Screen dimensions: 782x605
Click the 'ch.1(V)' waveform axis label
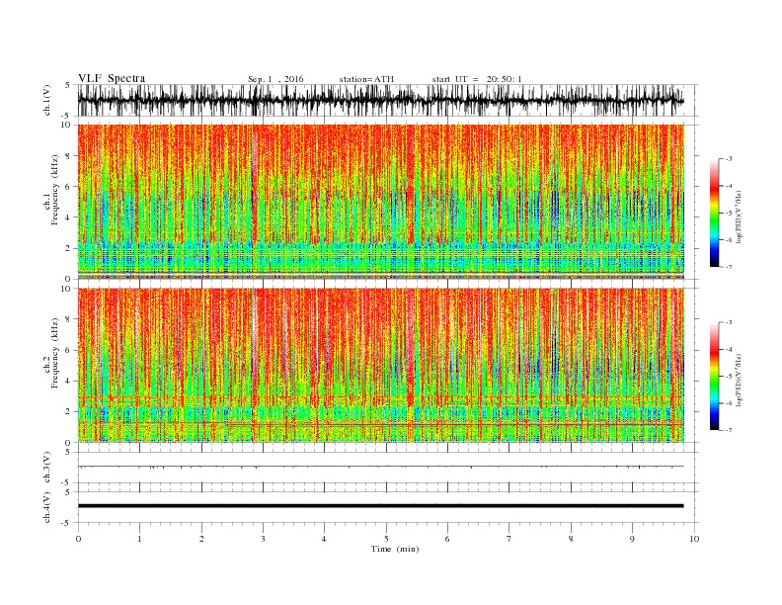47,101
